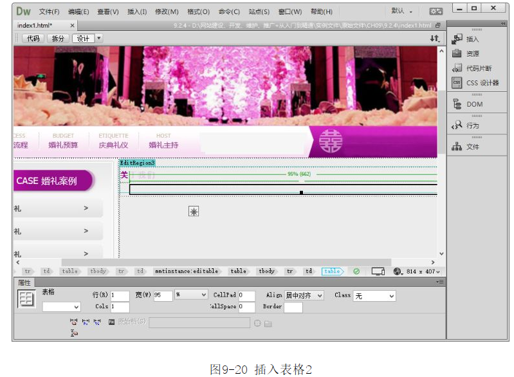Screen dimensions: 514x377
Task: Click the device preview icon in status bar
Action: click(378, 271)
